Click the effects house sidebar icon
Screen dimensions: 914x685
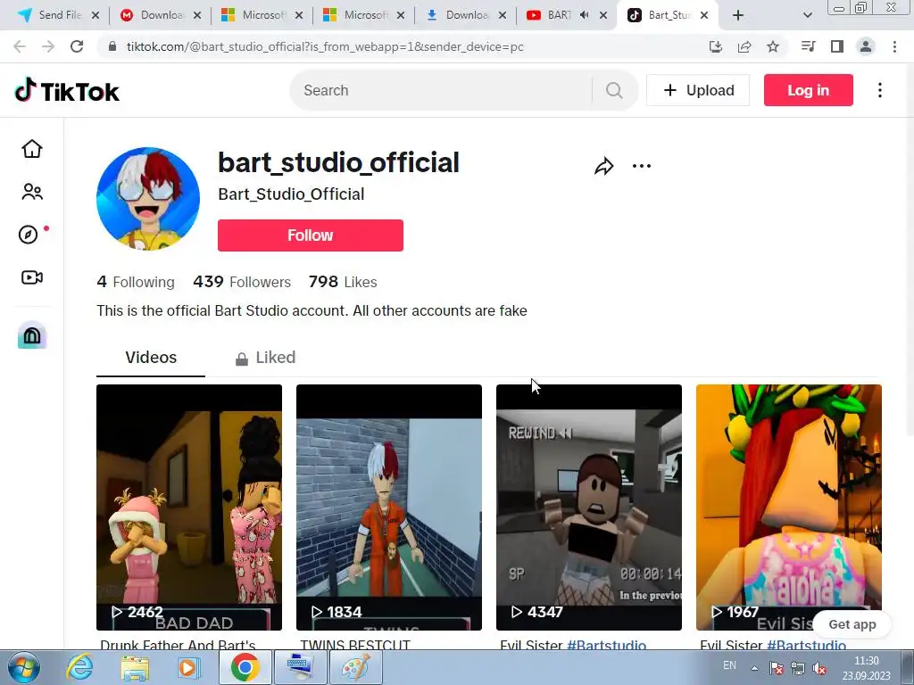pyautogui.click(x=32, y=335)
